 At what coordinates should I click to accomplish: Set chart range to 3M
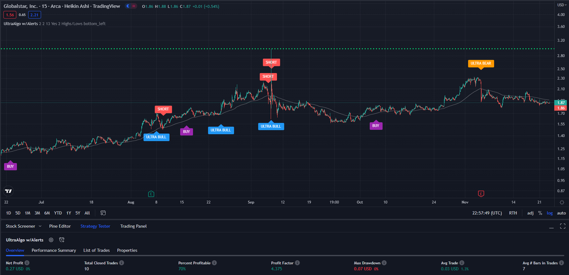[37, 213]
